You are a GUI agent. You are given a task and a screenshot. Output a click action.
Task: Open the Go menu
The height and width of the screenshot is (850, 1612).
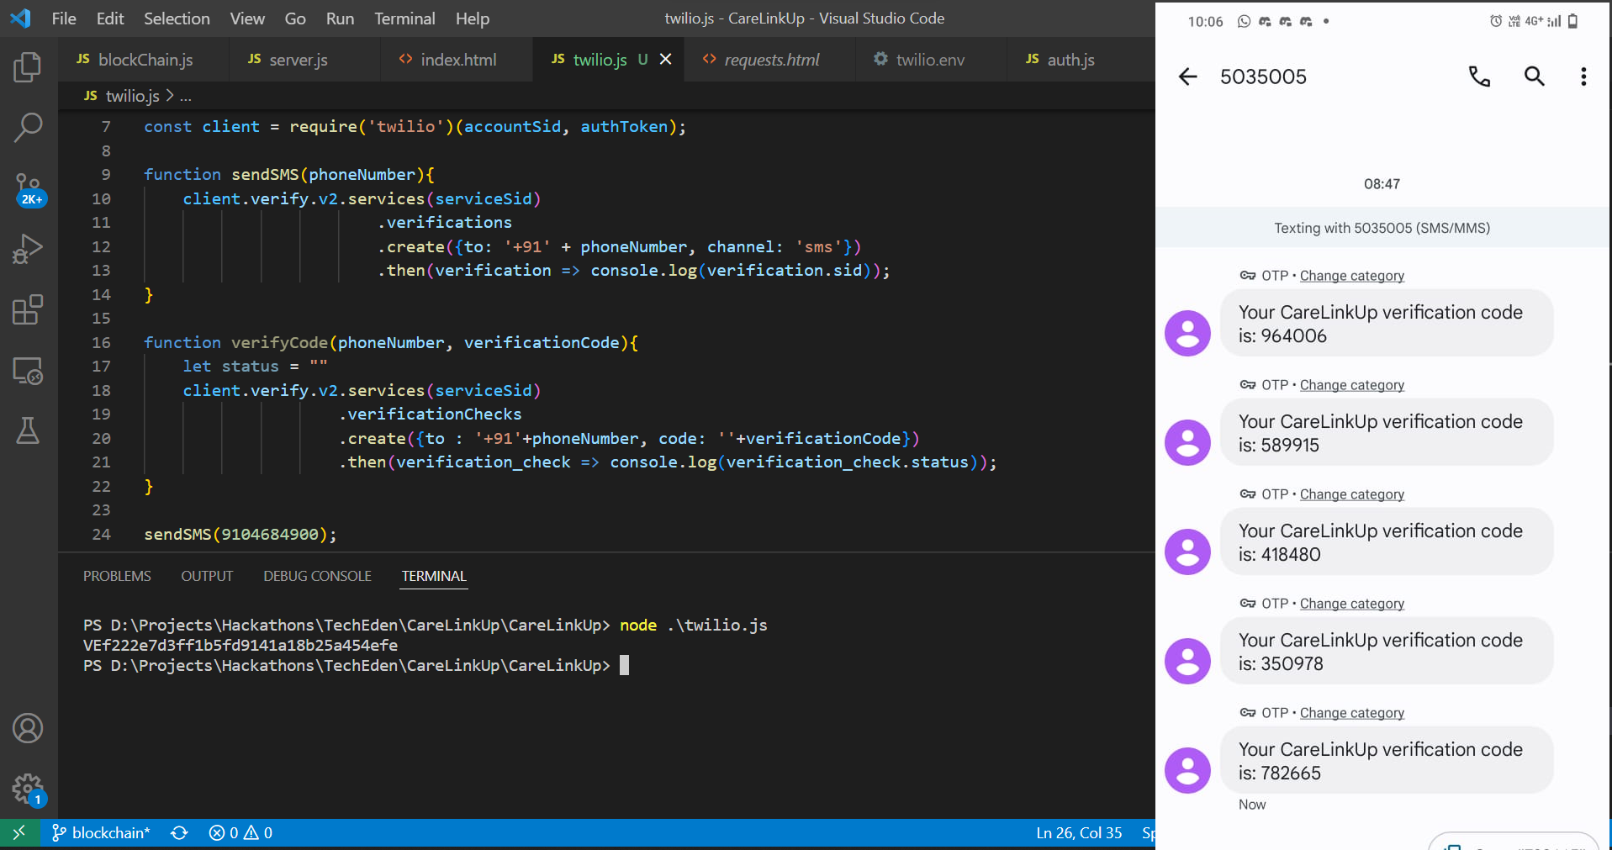click(295, 18)
